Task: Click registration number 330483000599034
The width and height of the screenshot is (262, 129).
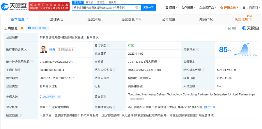Action: [x=52, y=70]
